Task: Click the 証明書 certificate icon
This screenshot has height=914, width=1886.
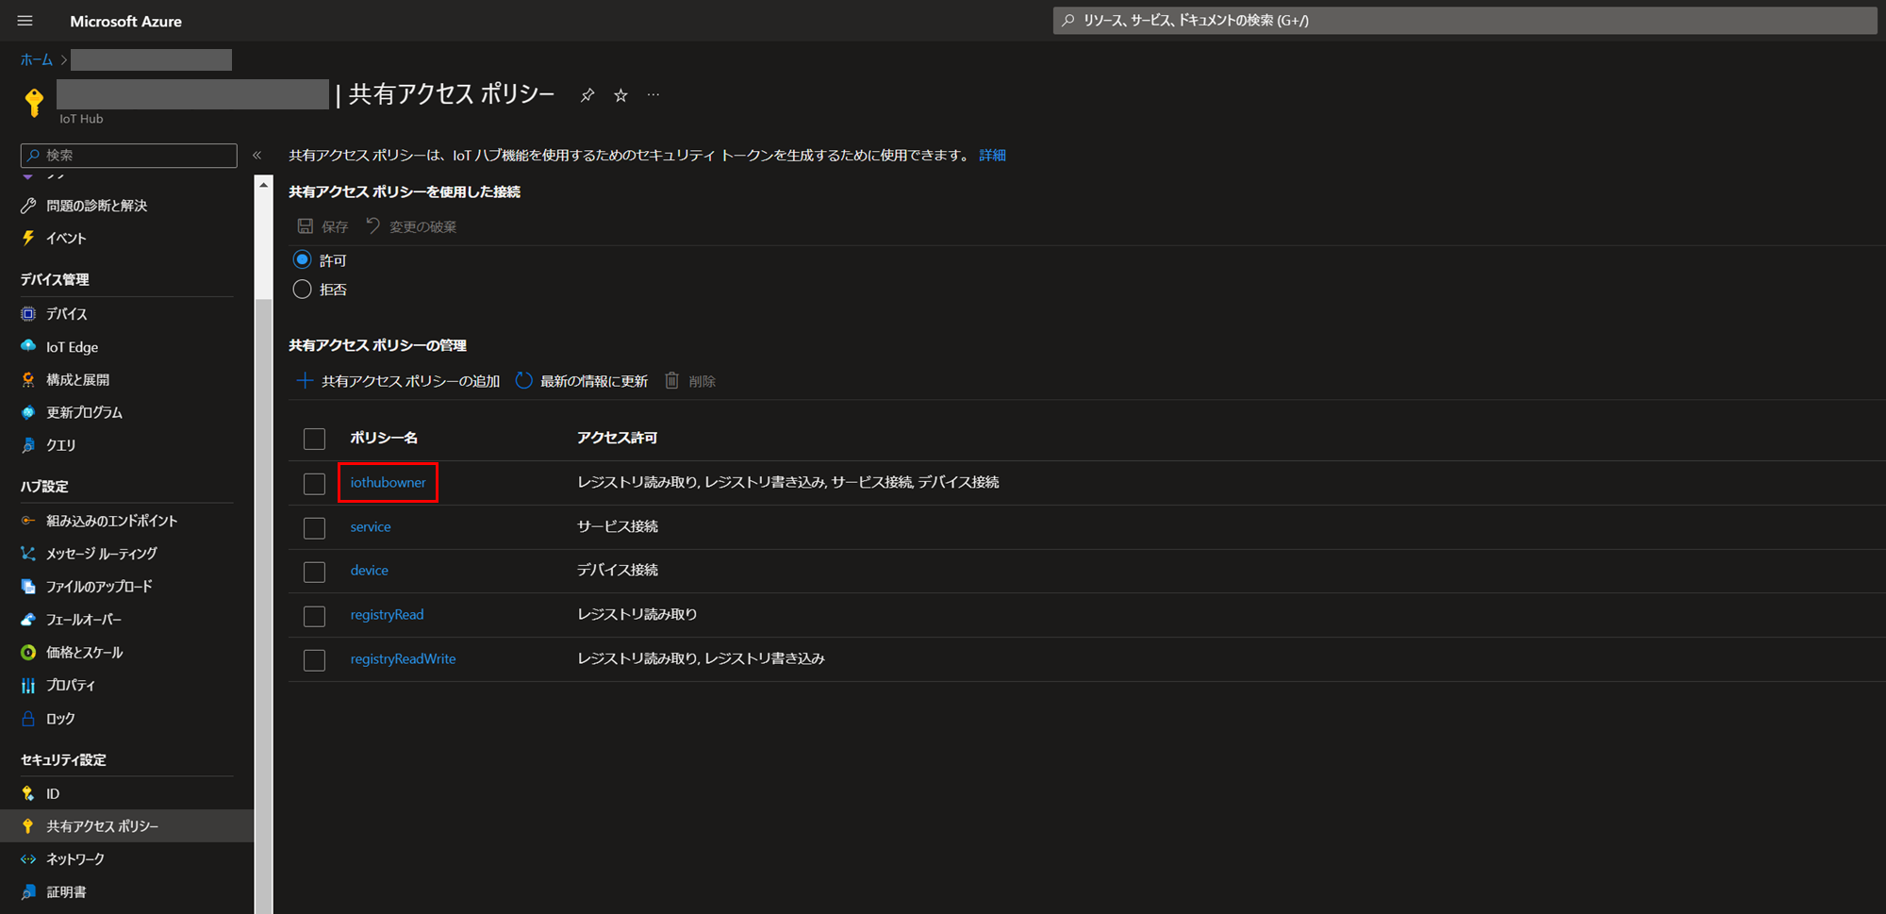Action: point(28,892)
